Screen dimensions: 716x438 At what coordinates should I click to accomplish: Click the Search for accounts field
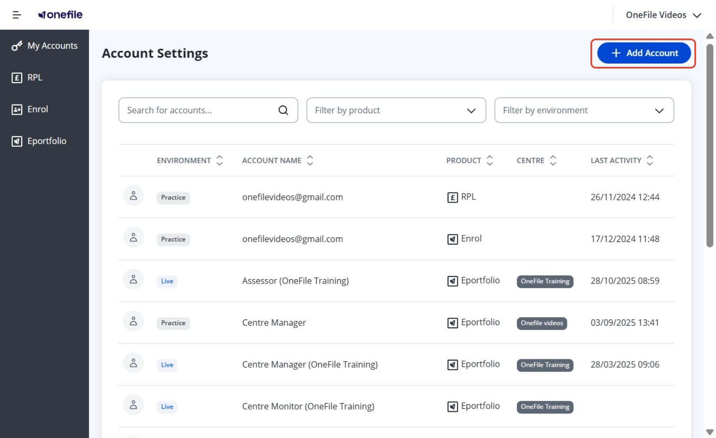[x=199, y=110]
